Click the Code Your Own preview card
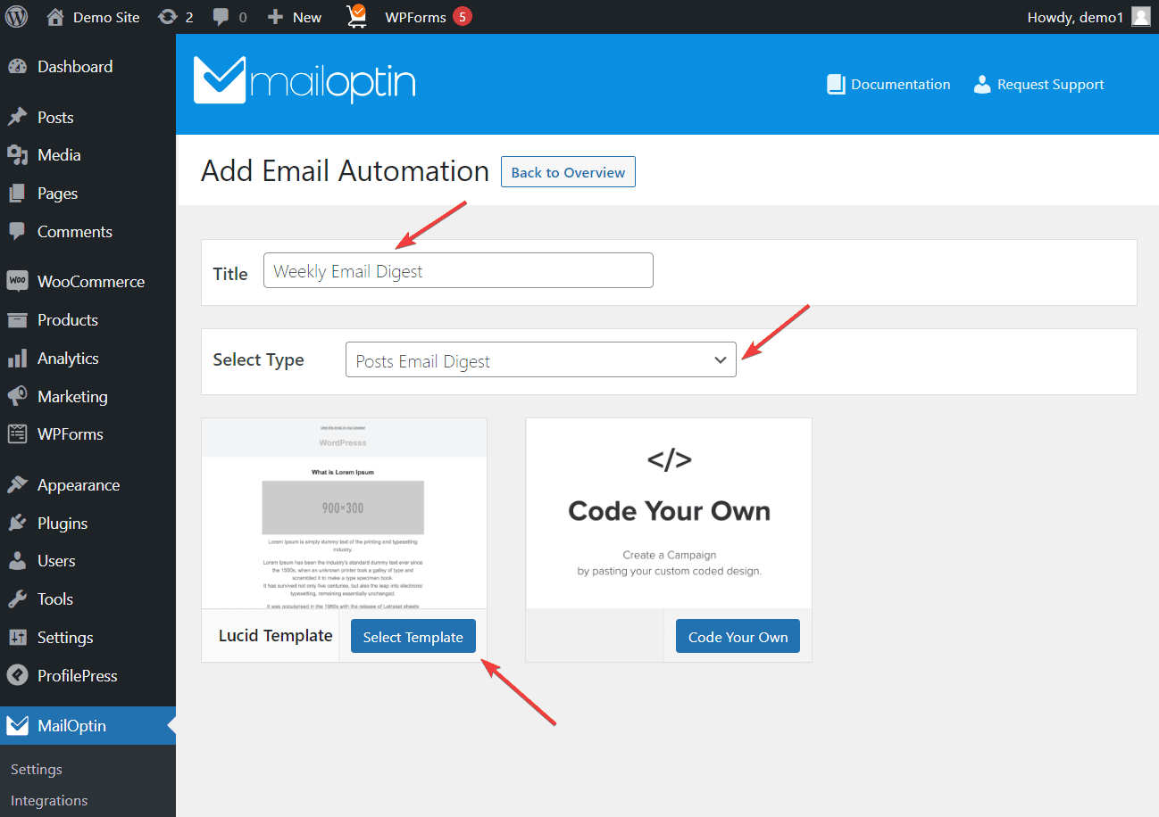The height and width of the screenshot is (817, 1159). coord(669,514)
